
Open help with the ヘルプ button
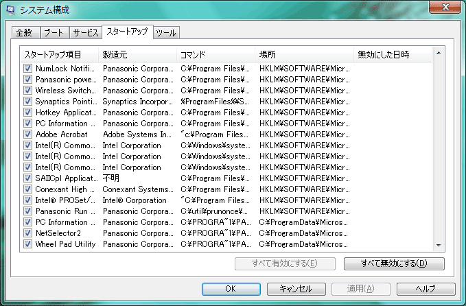pyautogui.click(x=426, y=289)
